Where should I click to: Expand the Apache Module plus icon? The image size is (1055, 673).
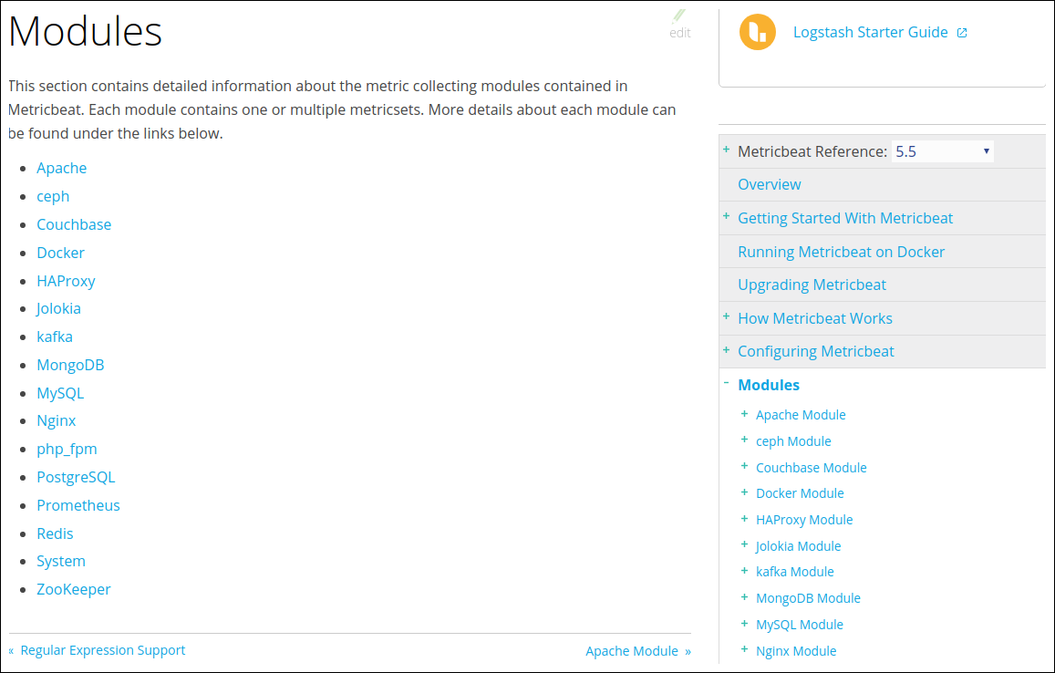coord(744,414)
